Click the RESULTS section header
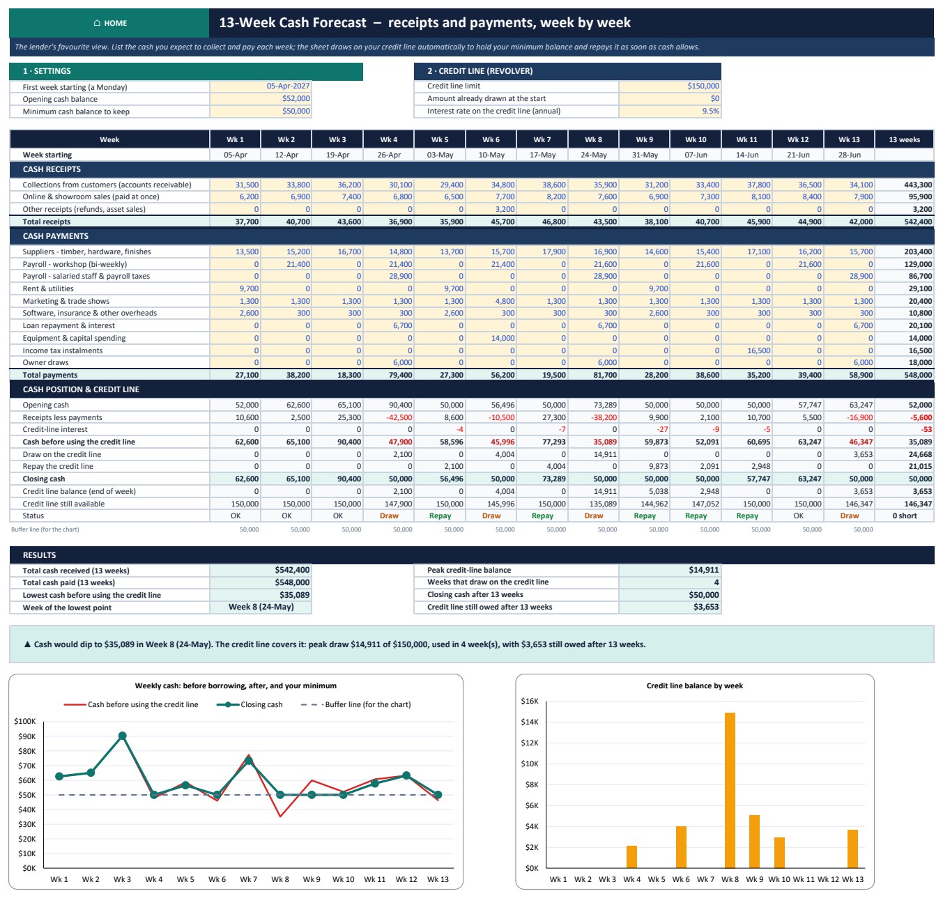Viewport: 943px width, 898px height. tap(472, 555)
